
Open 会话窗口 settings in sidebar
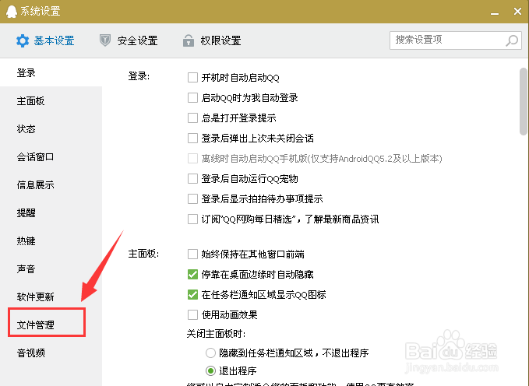(x=51, y=156)
